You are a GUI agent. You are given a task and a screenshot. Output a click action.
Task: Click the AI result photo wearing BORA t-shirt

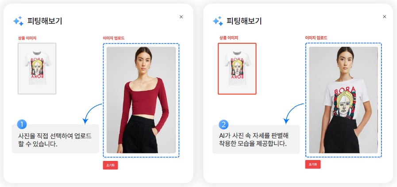pyautogui.click(x=343, y=100)
